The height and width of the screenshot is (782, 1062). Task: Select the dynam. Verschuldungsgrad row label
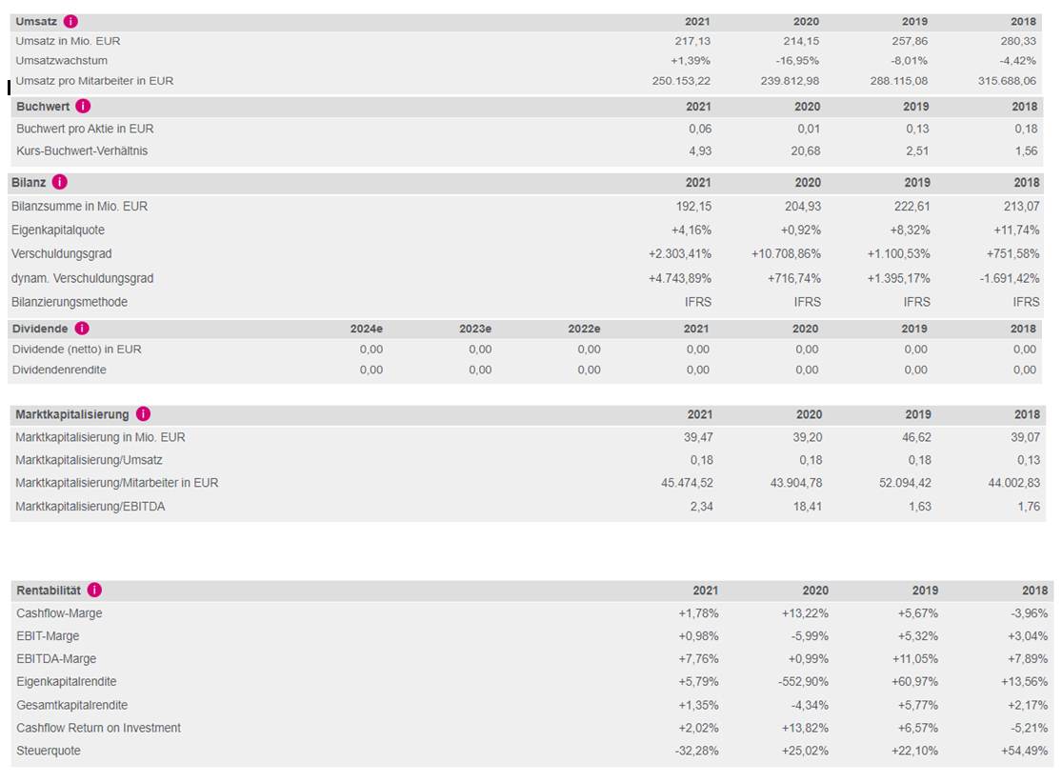pyautogui.click(x=82, y=279)
